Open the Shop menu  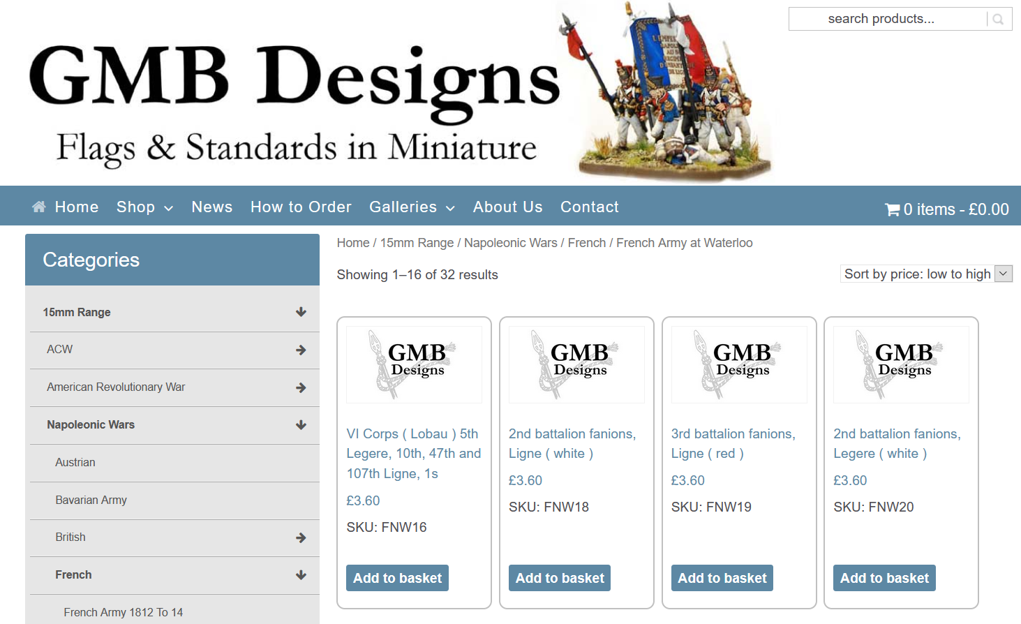(144, 207)
